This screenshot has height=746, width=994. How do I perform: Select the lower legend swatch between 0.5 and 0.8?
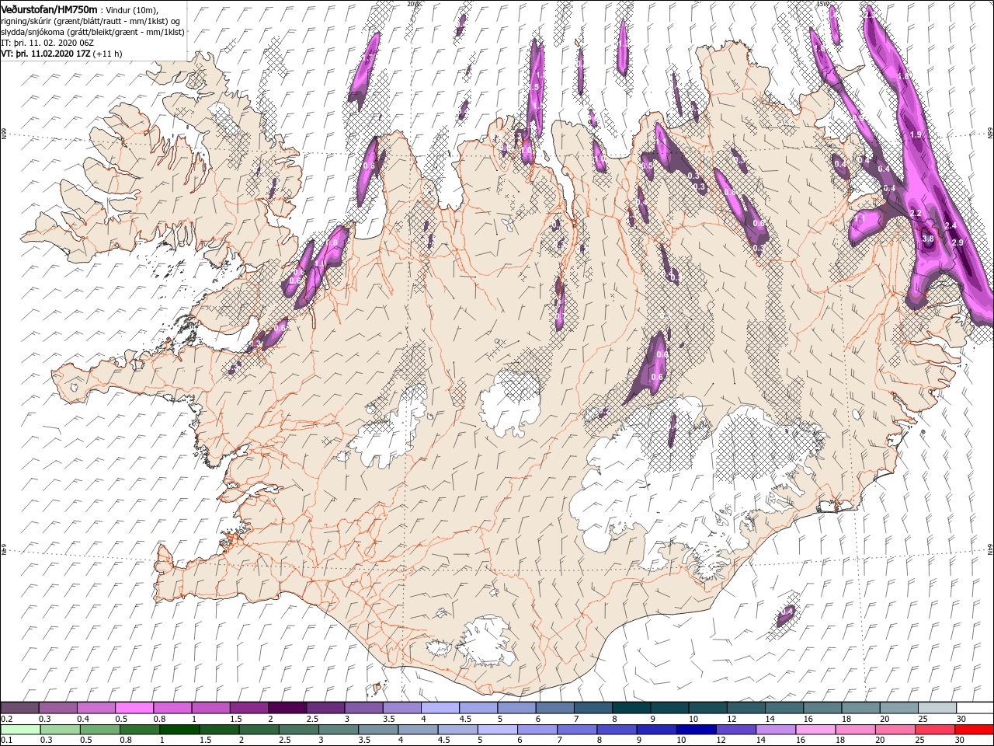[100, 730]
